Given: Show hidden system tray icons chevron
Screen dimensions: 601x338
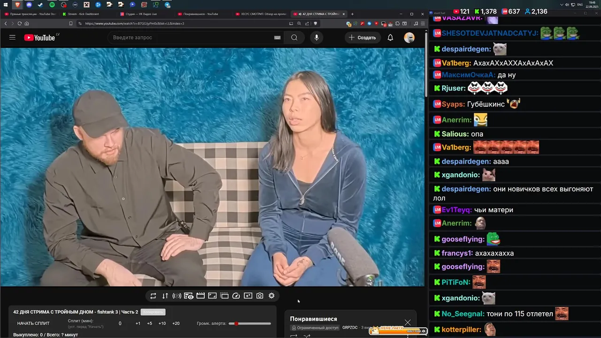Looking at the screenshot, I should coord(562,5).
